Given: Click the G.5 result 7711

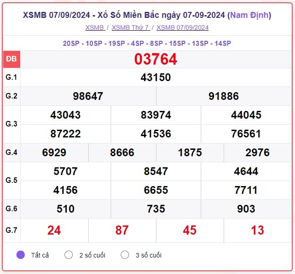Looking at the screenshot, I should click(x=246, y=190).
